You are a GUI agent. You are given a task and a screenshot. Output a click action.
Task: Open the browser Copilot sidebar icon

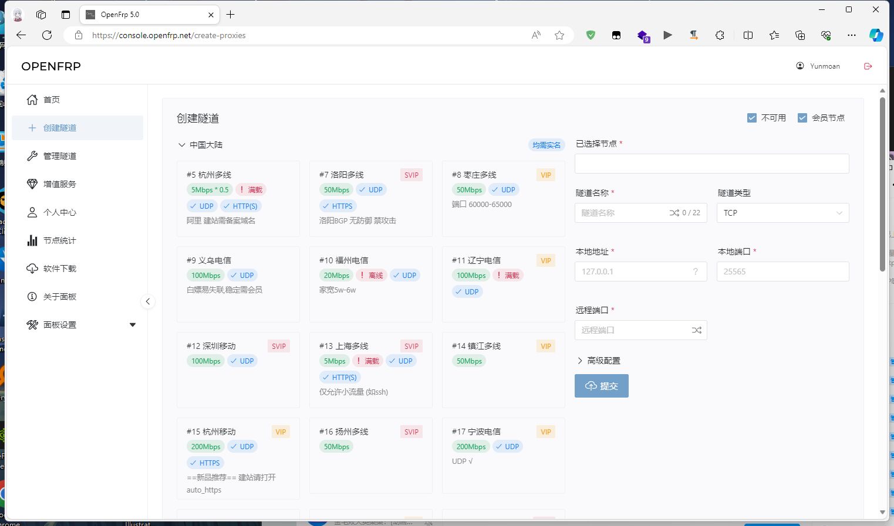[876, 35]
